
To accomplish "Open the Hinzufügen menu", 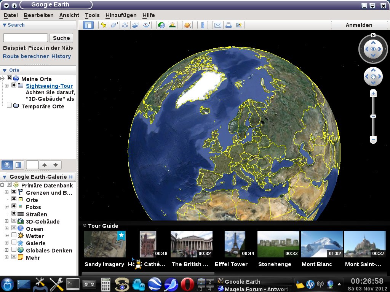I will click(x=121, y=15).
